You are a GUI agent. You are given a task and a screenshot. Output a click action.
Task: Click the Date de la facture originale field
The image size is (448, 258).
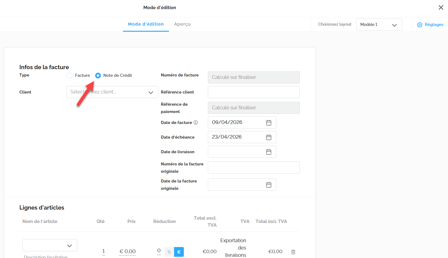(242, 185)
